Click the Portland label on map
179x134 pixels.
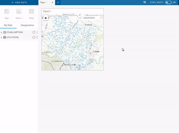point(89,25)
